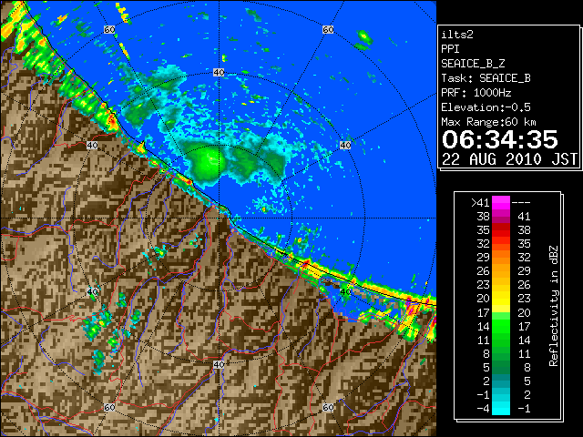Pick the red 35–38 dBZ legend band
The image size is (583, 437).
[501, 230]
